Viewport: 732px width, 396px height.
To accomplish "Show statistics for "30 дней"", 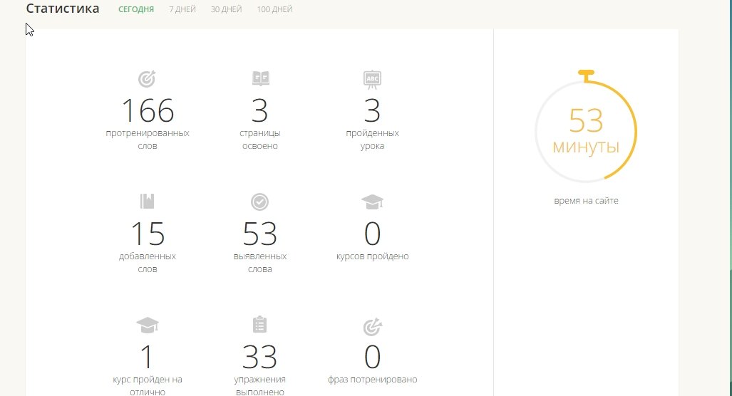I will pyautogui.click(x=226, y=10).
